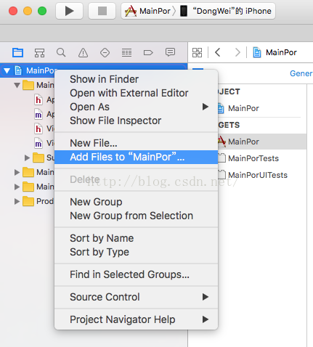Click the MainPor app target icon

[x=221, y=142]
